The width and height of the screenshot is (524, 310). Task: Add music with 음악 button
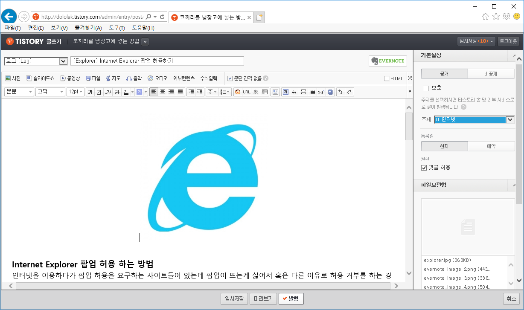pos(134,78)
